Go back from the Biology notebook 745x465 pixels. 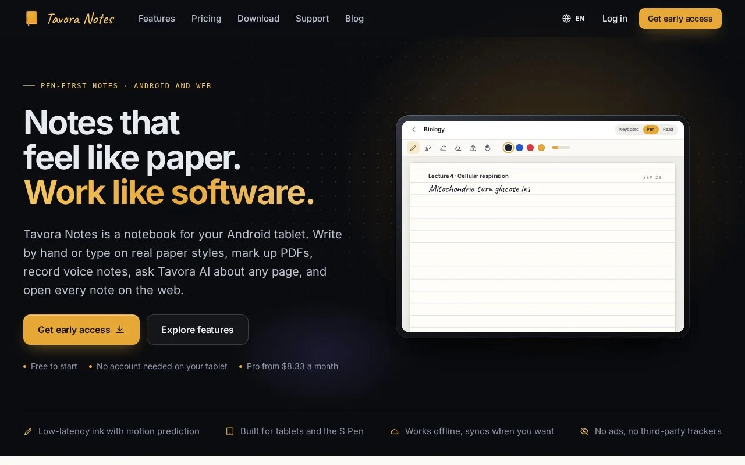coord(414,130)
